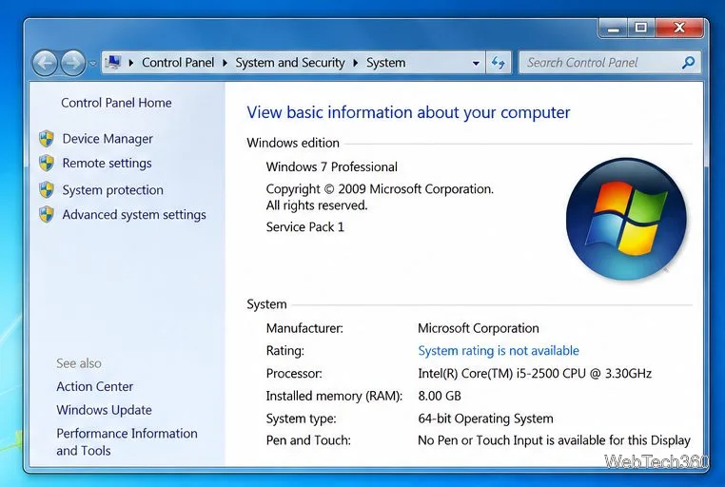Screen dimensions: 725x487
Task: Go back with the Back arrow button
Action: (45, 63)
